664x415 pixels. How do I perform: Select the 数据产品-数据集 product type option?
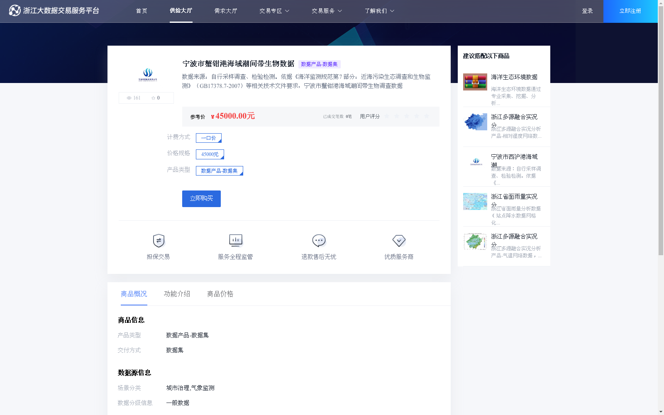pyautogui.click(x=220, y=171)
